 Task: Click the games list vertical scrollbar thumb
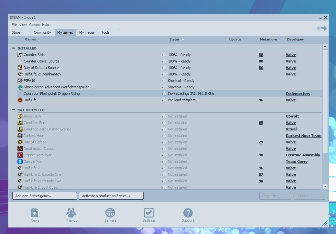pos(325,101)
